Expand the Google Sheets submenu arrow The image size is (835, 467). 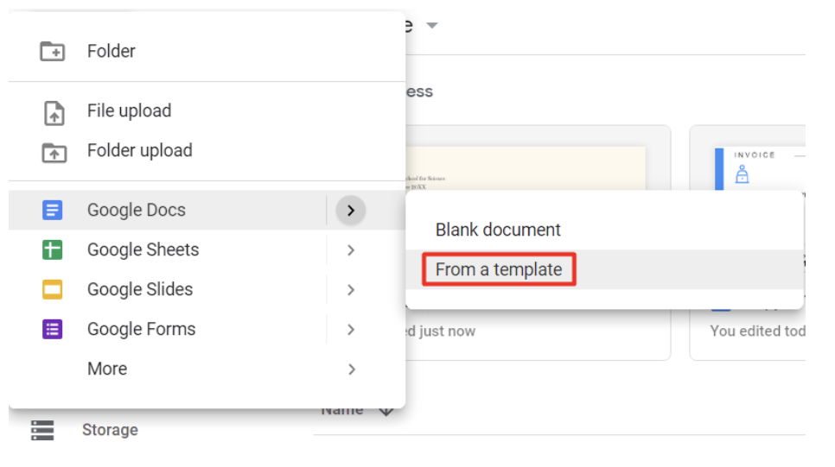coord(350,250)
